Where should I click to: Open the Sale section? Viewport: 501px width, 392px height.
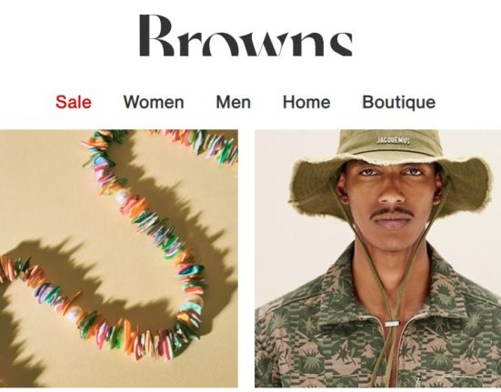(74, 102)
